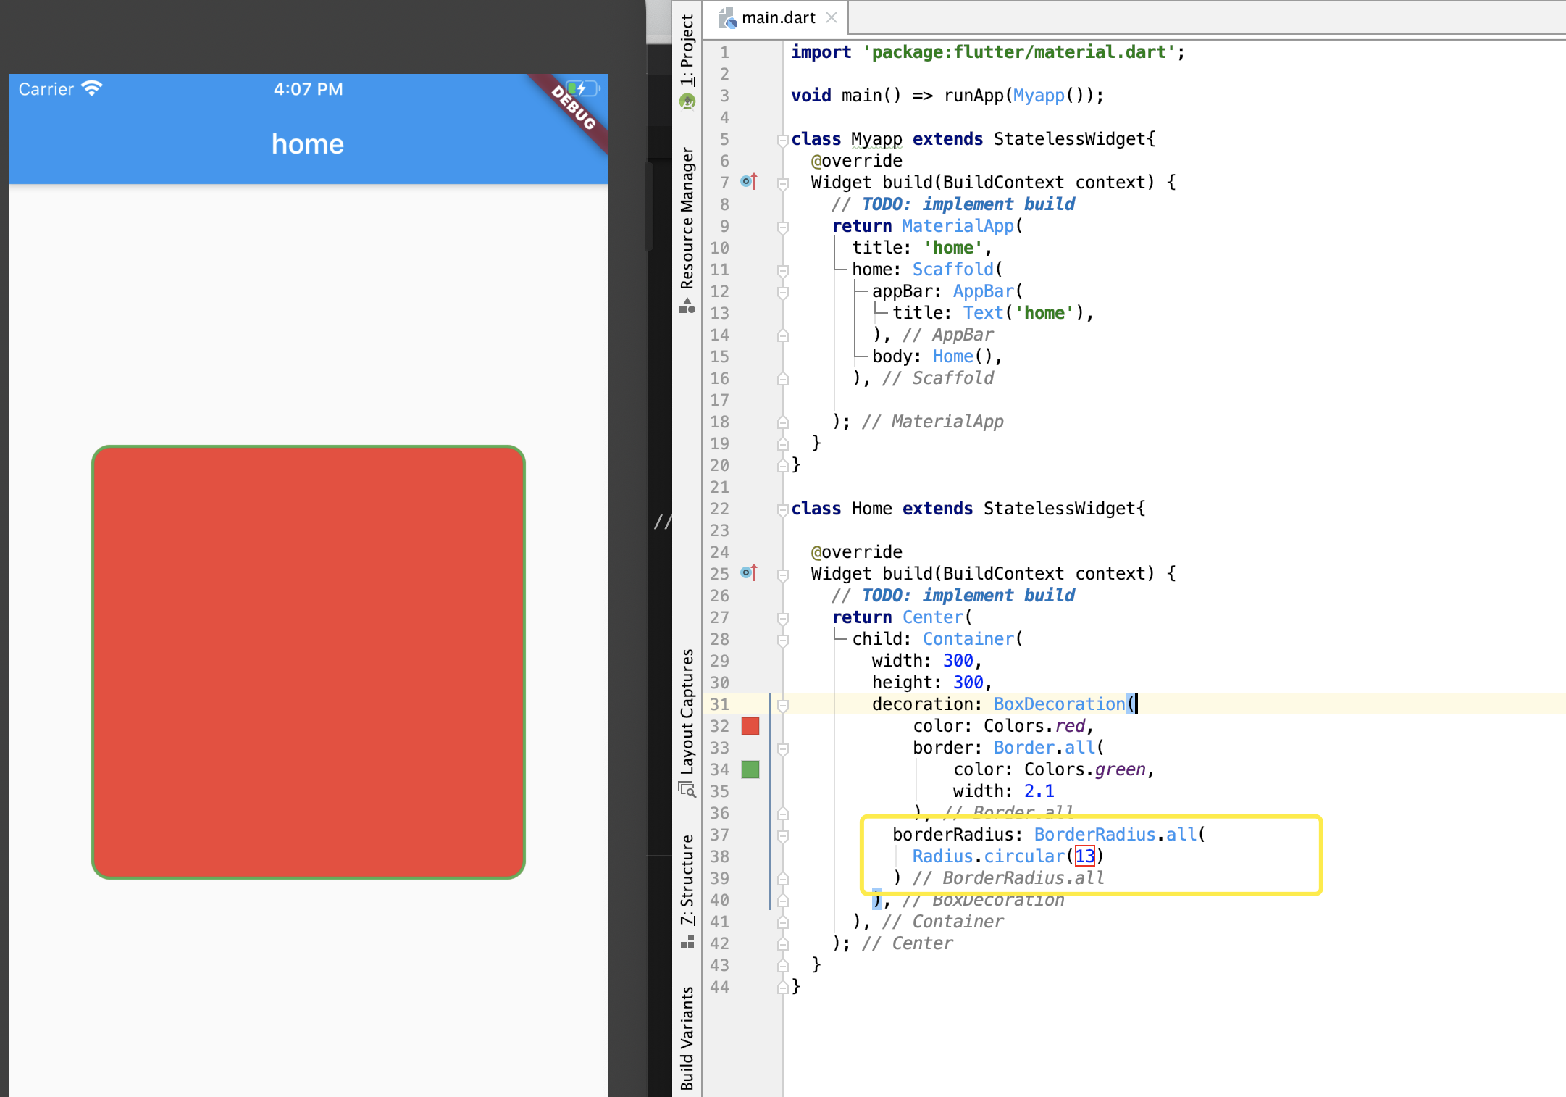Click the battery icon in simulator status bar
The width and height of the screenshot is (1566, 1097).
coord(582,88)
